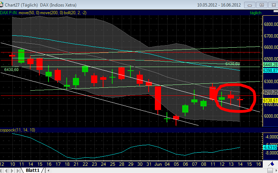Click the 'Chart27 (Täglich)' title text
This screenshot has height=173, width=278.
[x=21, y=5]
